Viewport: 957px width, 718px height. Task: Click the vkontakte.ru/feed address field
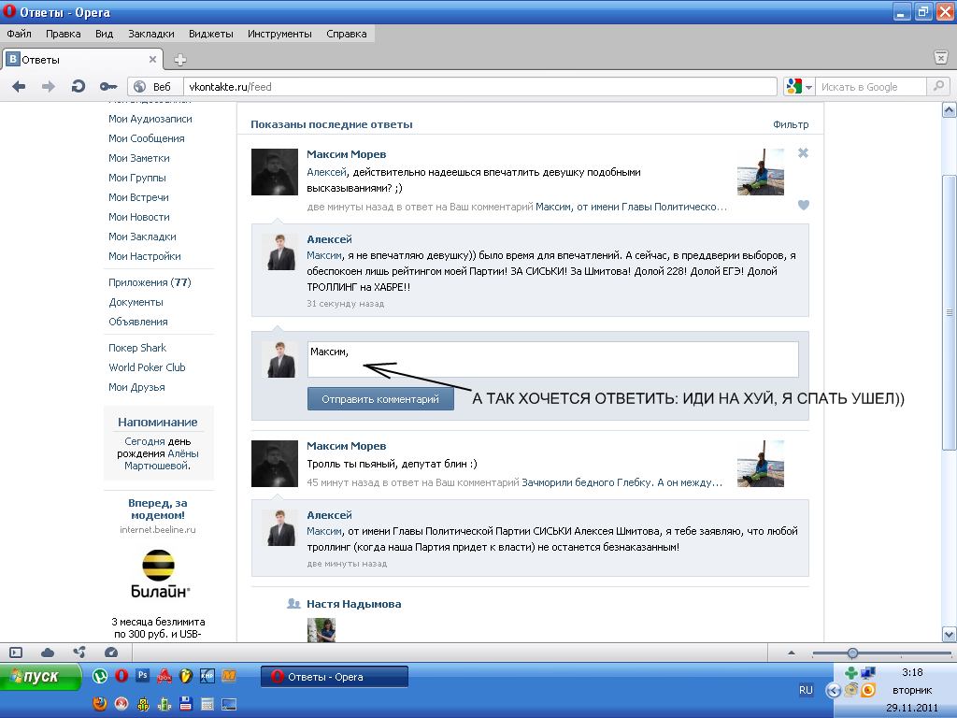(x=479, y=87)
